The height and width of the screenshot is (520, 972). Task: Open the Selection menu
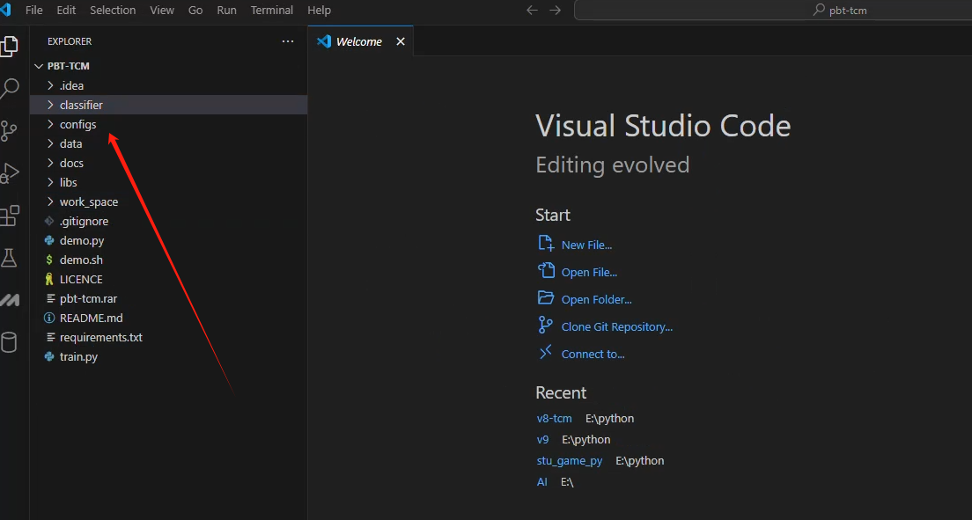113,11
